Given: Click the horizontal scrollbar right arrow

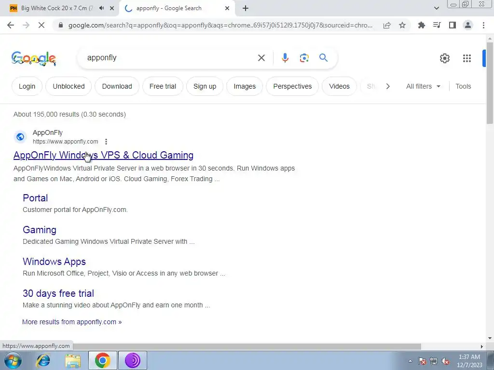Looking at the screenshot, I should click(482, 346).
